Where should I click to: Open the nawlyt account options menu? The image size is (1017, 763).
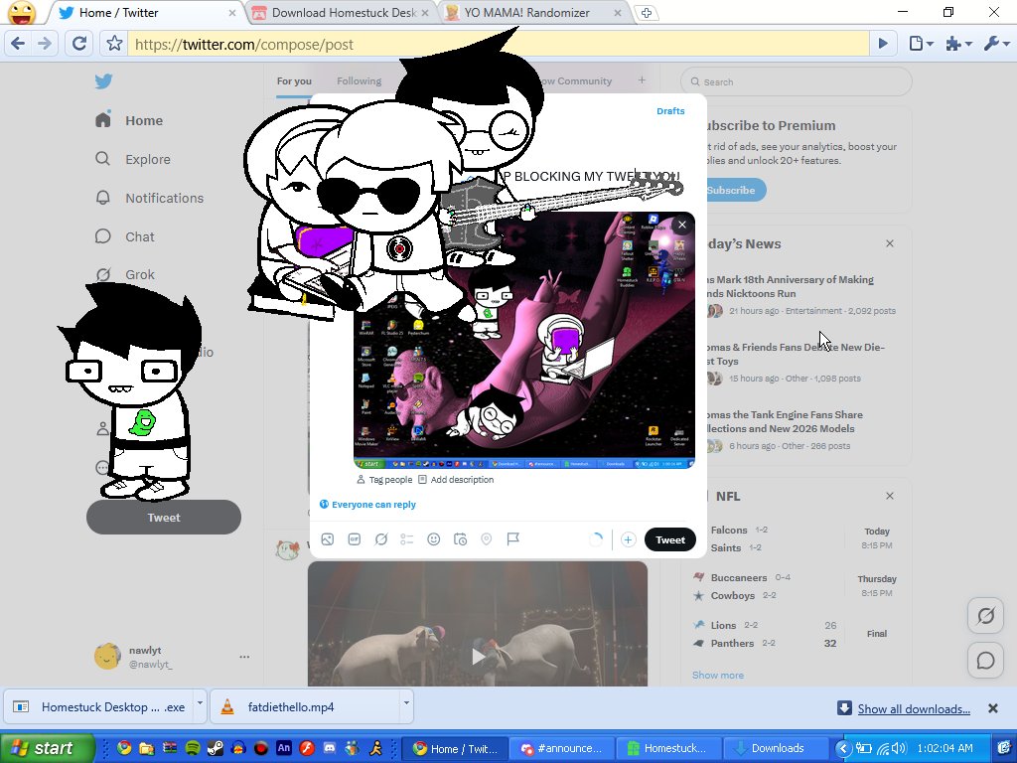tap(244, 657)
